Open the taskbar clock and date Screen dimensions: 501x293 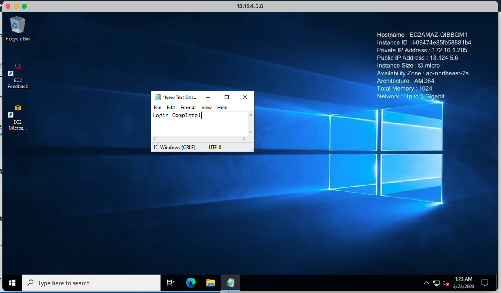(464, 283)
